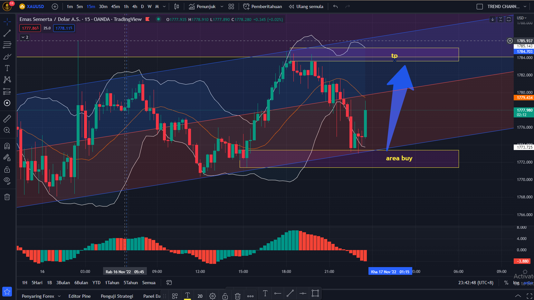
Task: Toggle hide all drawings eye icon
Action: [7, 181]
